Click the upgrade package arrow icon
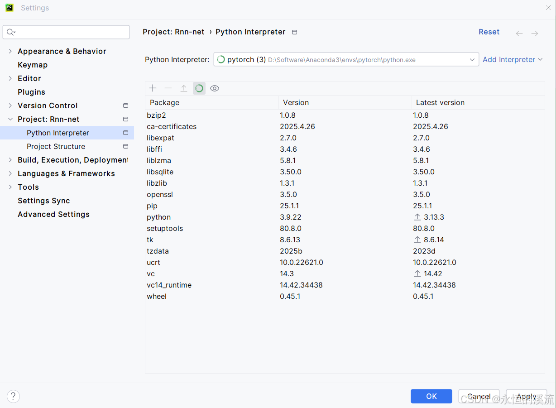Viewport: 556px width, 408px height. pos(184,88)
